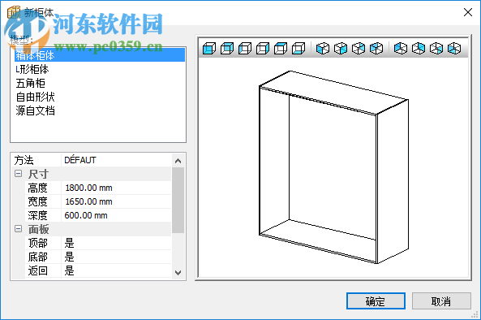The image size is (481, 320).
Task: Toggle the 返回 panel value 是
Action: click(x=116, y=270)
